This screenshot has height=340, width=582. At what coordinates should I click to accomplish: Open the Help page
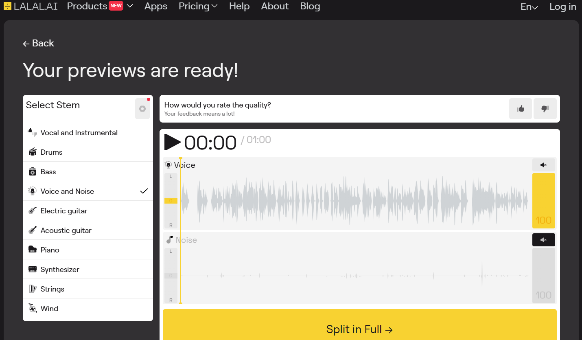coord(239,6)
